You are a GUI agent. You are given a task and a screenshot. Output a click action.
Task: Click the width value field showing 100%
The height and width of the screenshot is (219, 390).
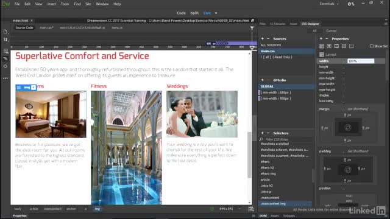[x=361, y=61]
